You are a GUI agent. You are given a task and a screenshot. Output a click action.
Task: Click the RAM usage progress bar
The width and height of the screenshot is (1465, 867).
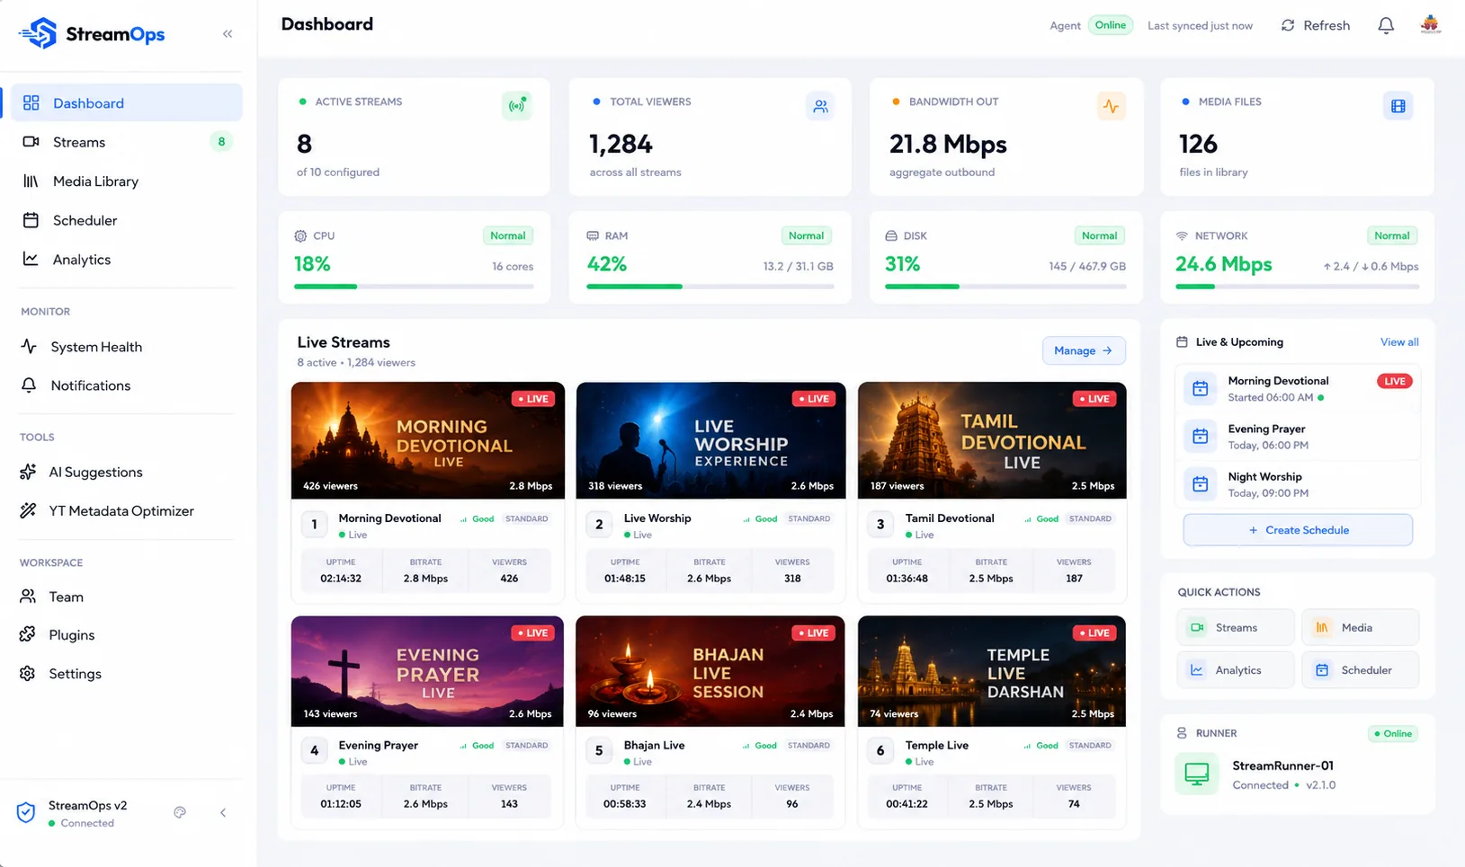[x=710, y=287]
